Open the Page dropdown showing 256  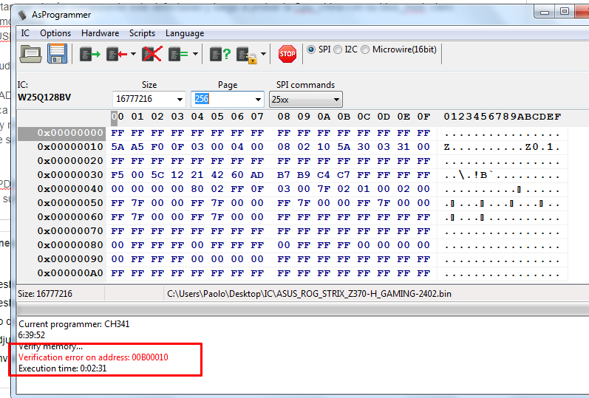point(258,100)
